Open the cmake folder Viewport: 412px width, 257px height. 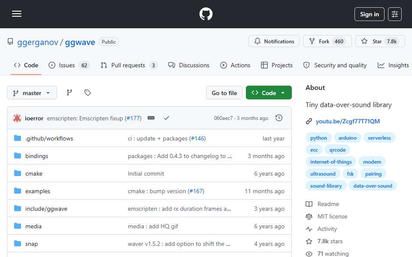pos(33,173)
